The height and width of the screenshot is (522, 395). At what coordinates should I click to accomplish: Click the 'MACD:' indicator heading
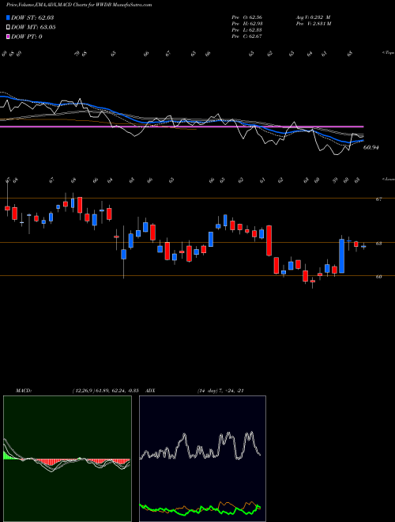pyautogui.click(x=23, y=391)
